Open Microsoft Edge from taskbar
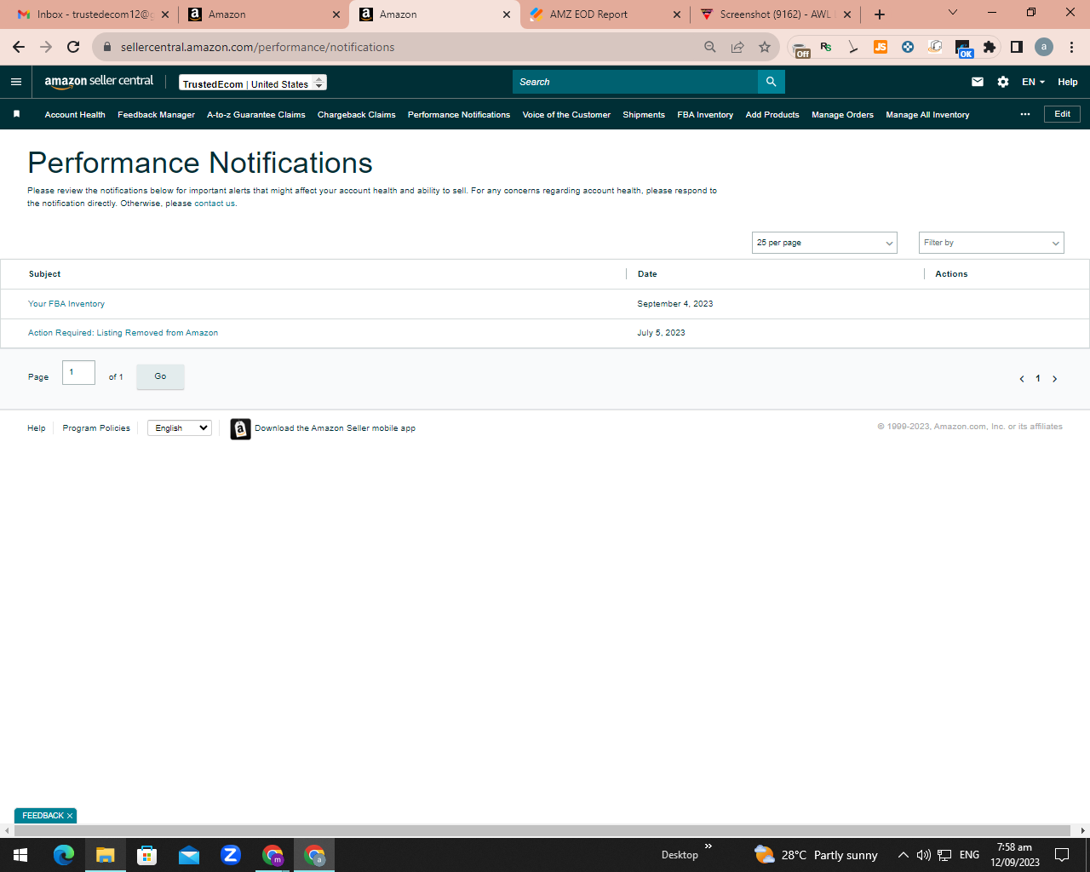Screen dimensions: 1090x872 tap(64, 855)
